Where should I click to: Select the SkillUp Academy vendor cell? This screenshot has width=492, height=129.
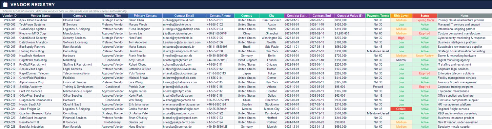pyautogui.click(x=41, y=87)
